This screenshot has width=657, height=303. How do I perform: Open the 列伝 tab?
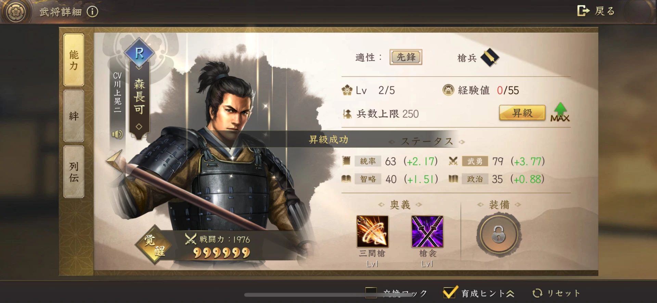point(74,172)
